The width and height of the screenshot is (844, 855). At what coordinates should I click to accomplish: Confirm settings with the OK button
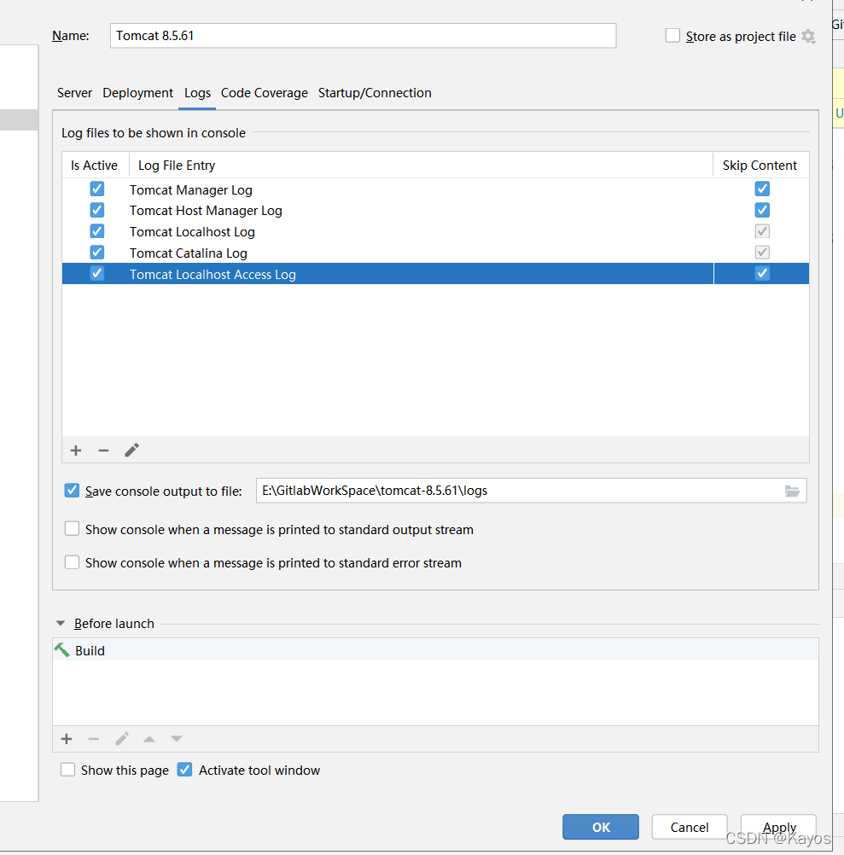[600, 827]
